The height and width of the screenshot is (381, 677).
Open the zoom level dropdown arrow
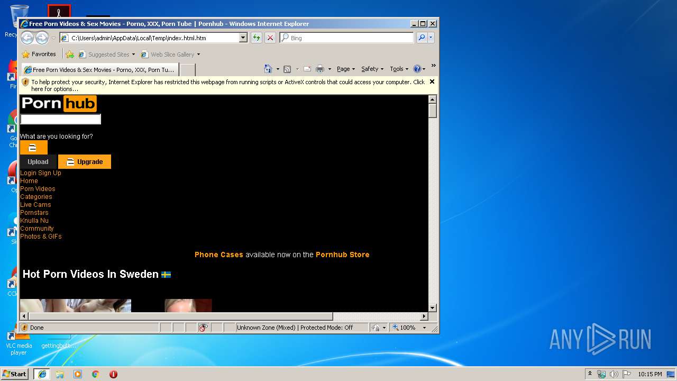(424, 328)
